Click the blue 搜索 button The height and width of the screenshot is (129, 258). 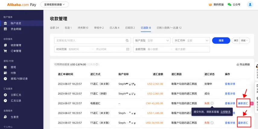pos(221,40)
